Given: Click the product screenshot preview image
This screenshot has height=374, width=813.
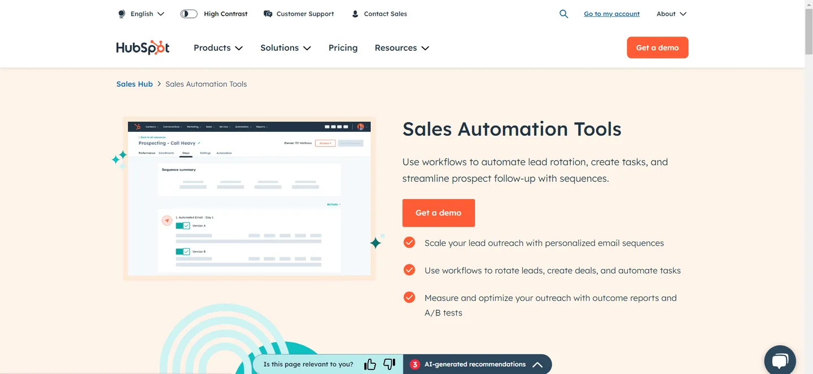Looking at the screenshot, I should [x=249, y=198].
